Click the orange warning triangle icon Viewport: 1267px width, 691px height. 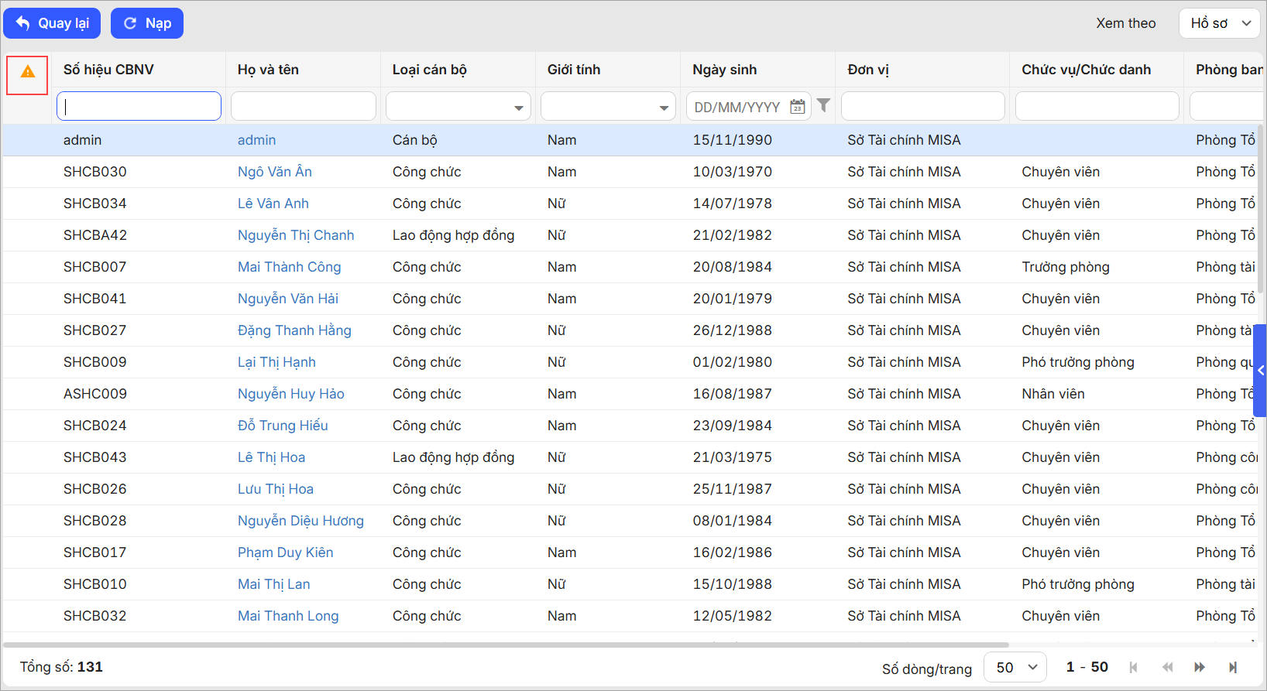pyautogui.click(x=28, y=72)
